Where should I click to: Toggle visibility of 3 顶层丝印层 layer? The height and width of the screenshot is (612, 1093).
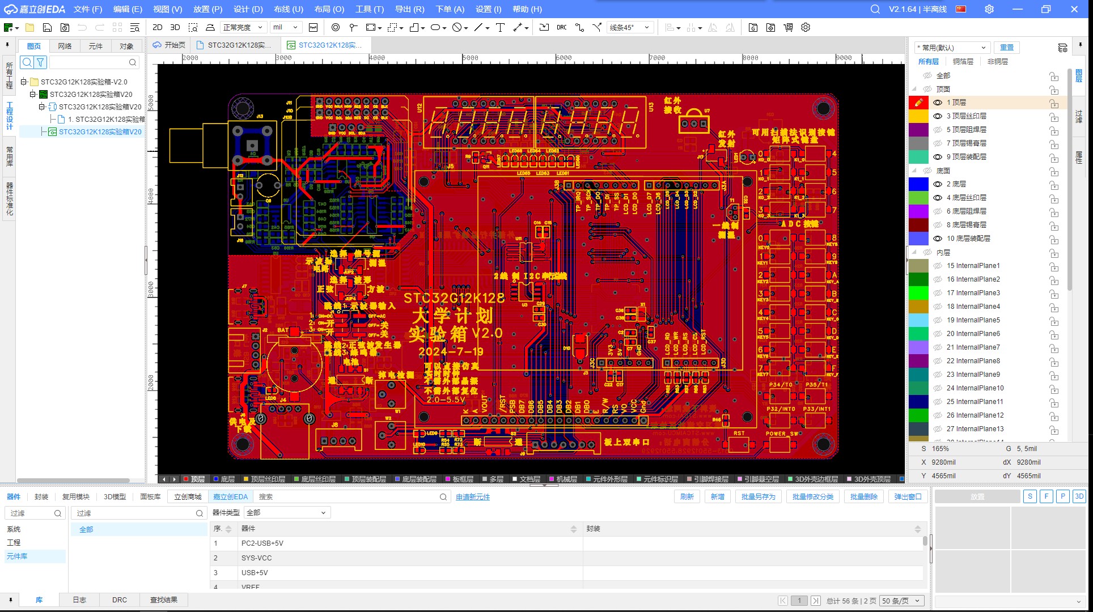(938, 116)
